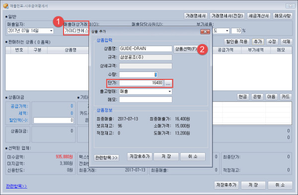Click the 번호 column header
The height and width of the screenshot is (195, 298).
click(x=19, y=50)
